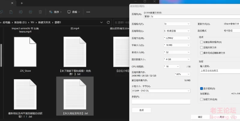240x121 pixels.
Task: Click the 选项 button in archive dialog
Action: tap(141, 110)
